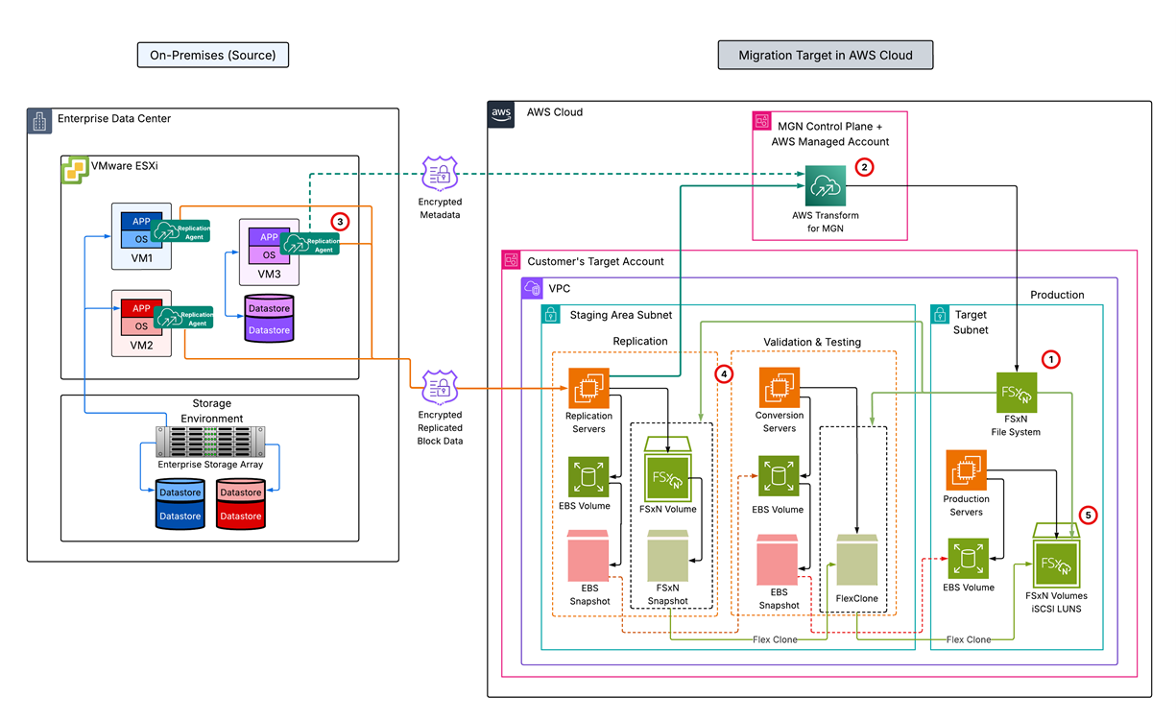1176x721 pixels.
Task: Click the Migration Target in AWS Cloud header box
Action: coord(826,56)
